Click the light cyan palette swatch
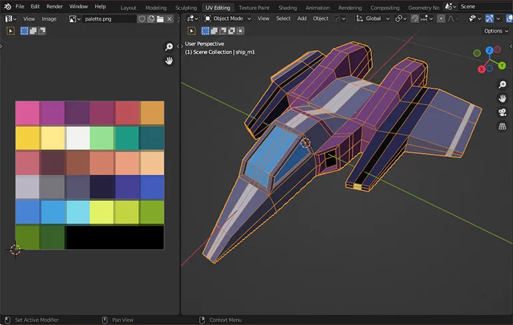Image resolution: width=513 pixels, height=325 pixels. [77, 212]
